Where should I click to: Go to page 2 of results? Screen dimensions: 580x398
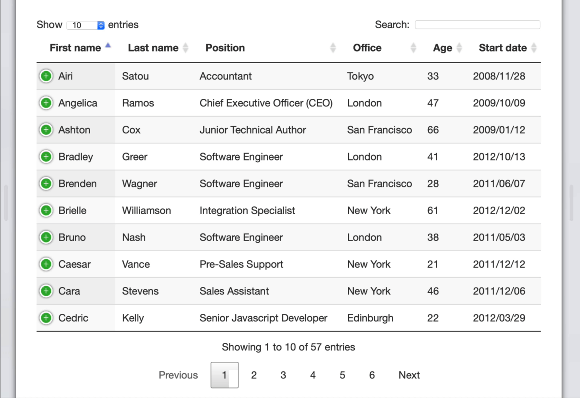click(254, 375)
